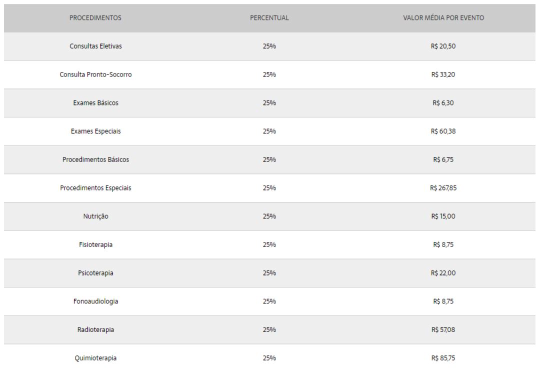The image size is (540, 373).
Task: Click the R$ 33,20 value
Action: (443, 75)
